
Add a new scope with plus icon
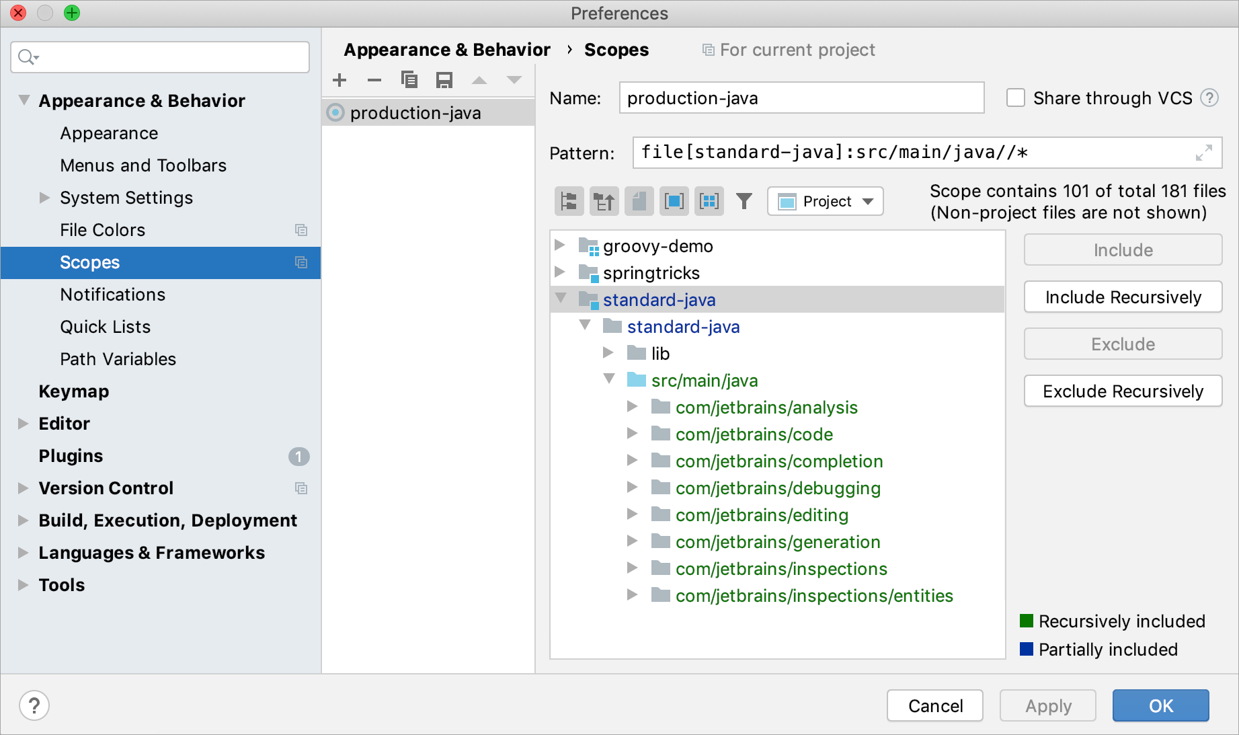[339, 80]
